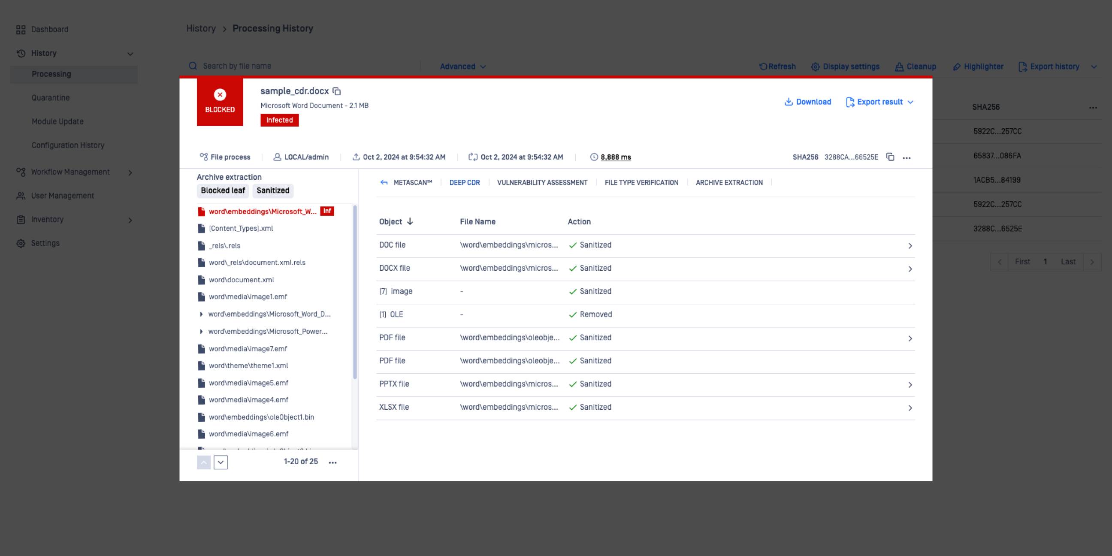The width and height of the screenshot is (1112, 556).
Task: Toggle the Sanitized filter chip
Action: click(x=273, y=191)
